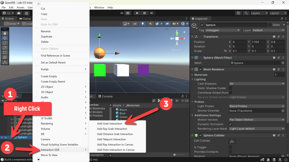Select the Scale tool
Image resolution: width=289 pixels, height=162 pixels.
click(5, 48)
